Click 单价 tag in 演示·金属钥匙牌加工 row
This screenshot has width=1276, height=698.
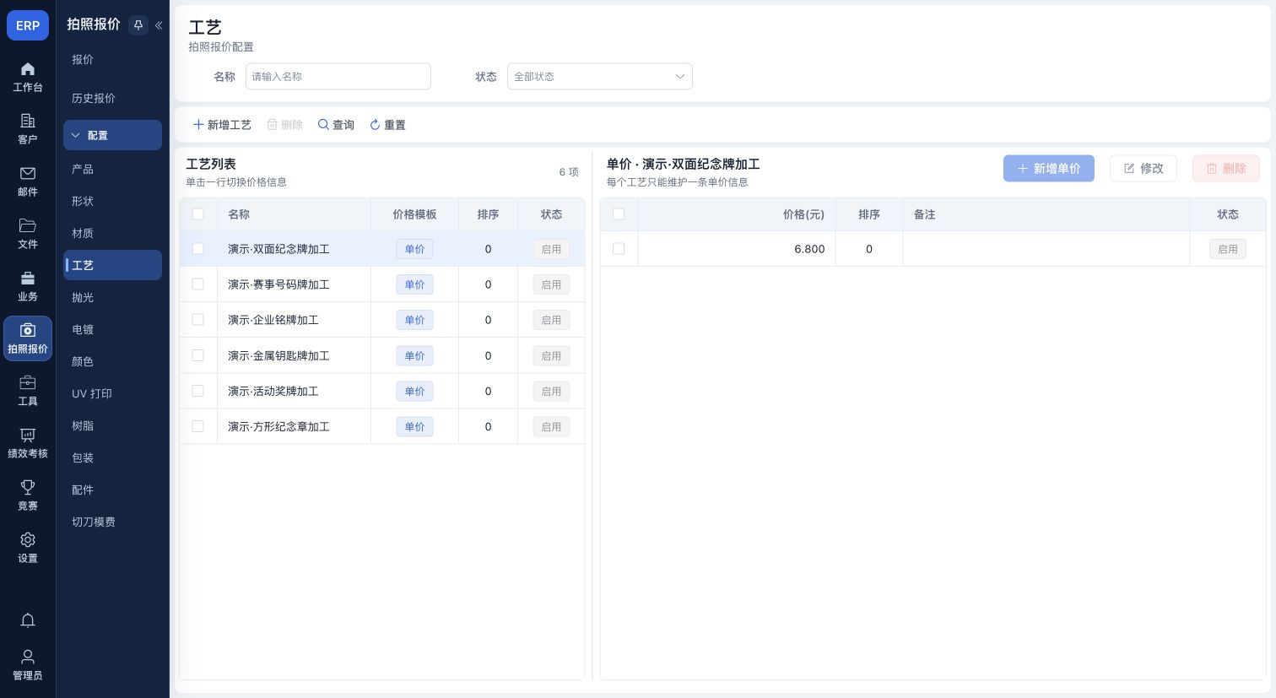414,355
